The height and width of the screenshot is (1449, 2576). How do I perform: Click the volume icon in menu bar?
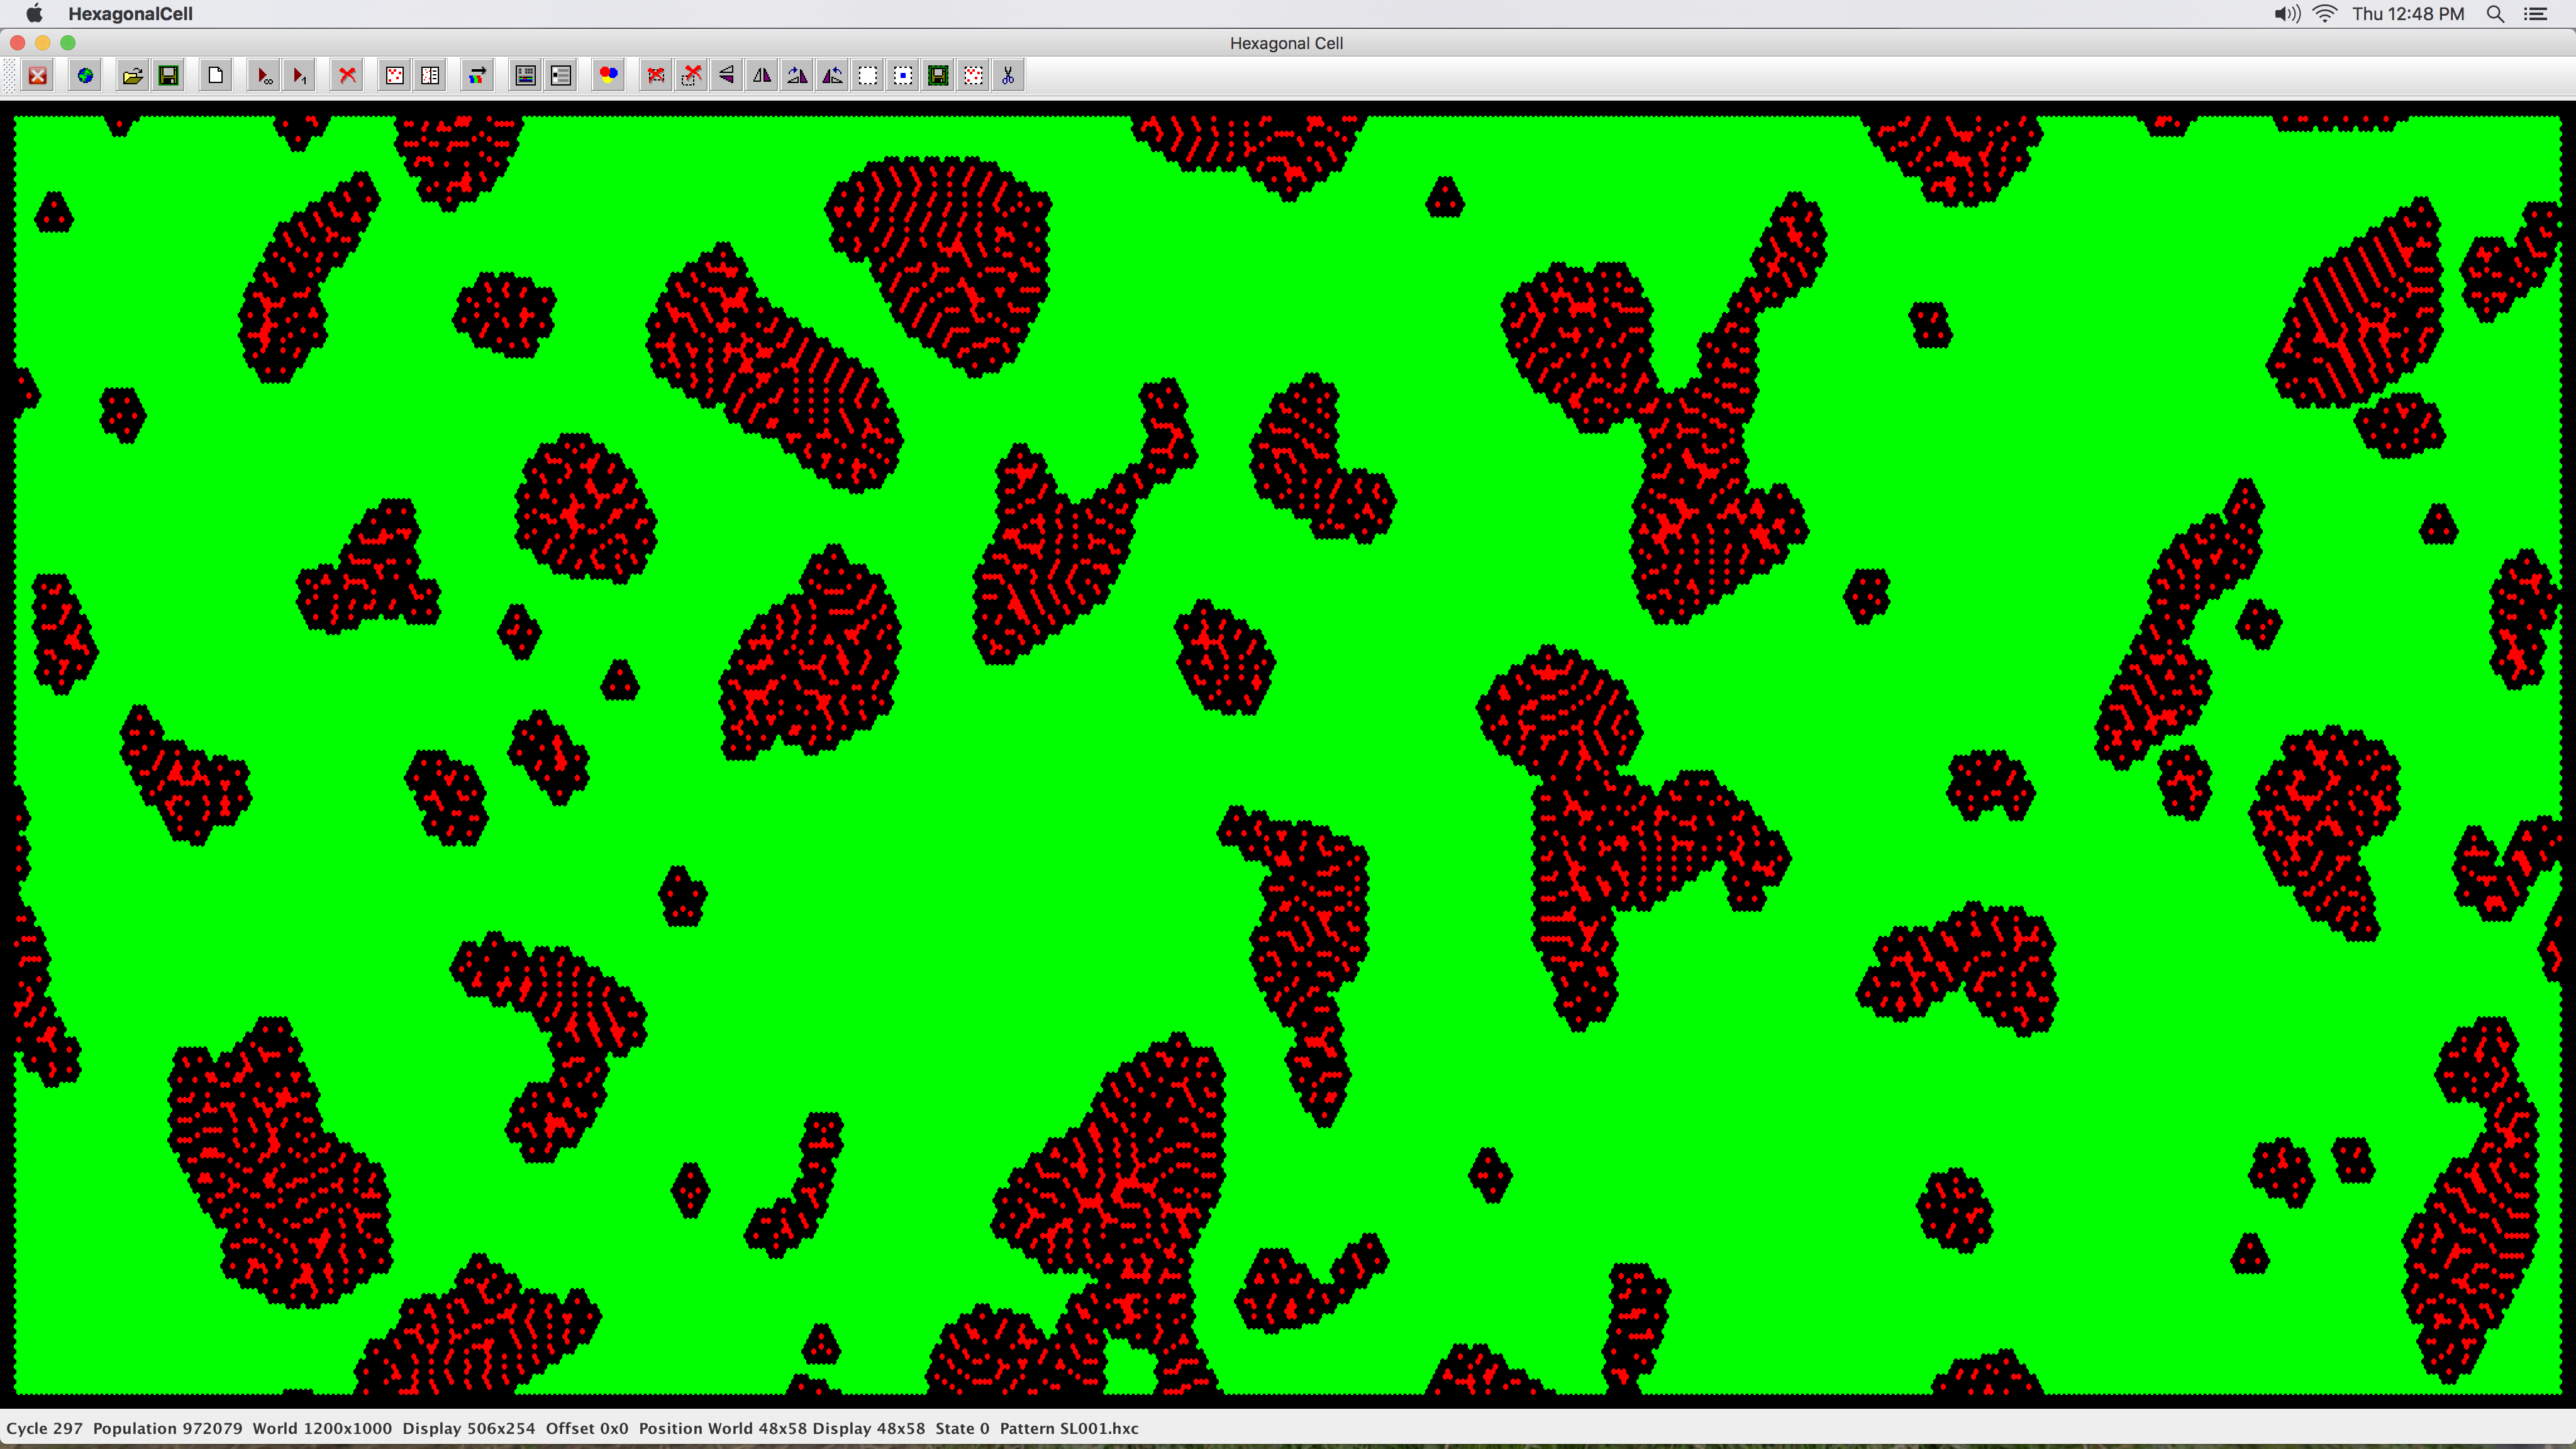click(x=2287, y=14)
